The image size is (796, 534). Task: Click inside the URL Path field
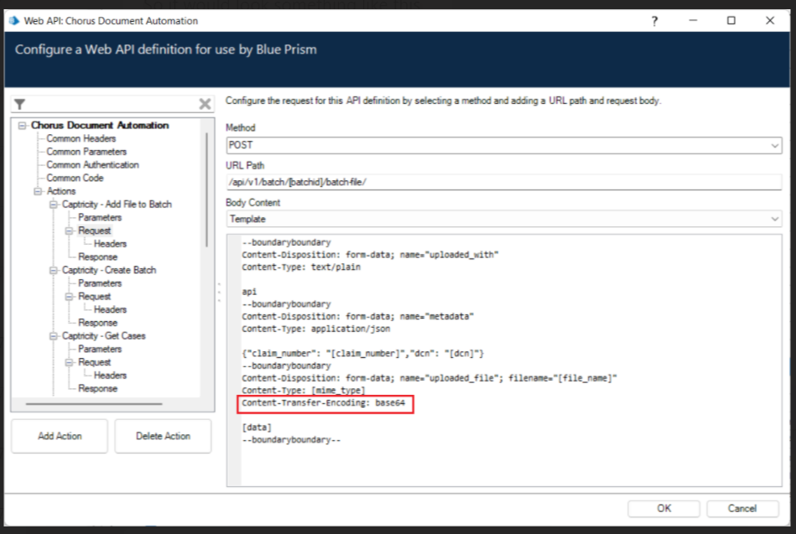[503, 182]
